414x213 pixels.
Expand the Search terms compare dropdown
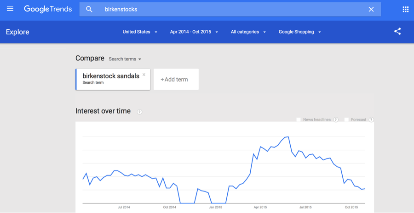point(125,59)
